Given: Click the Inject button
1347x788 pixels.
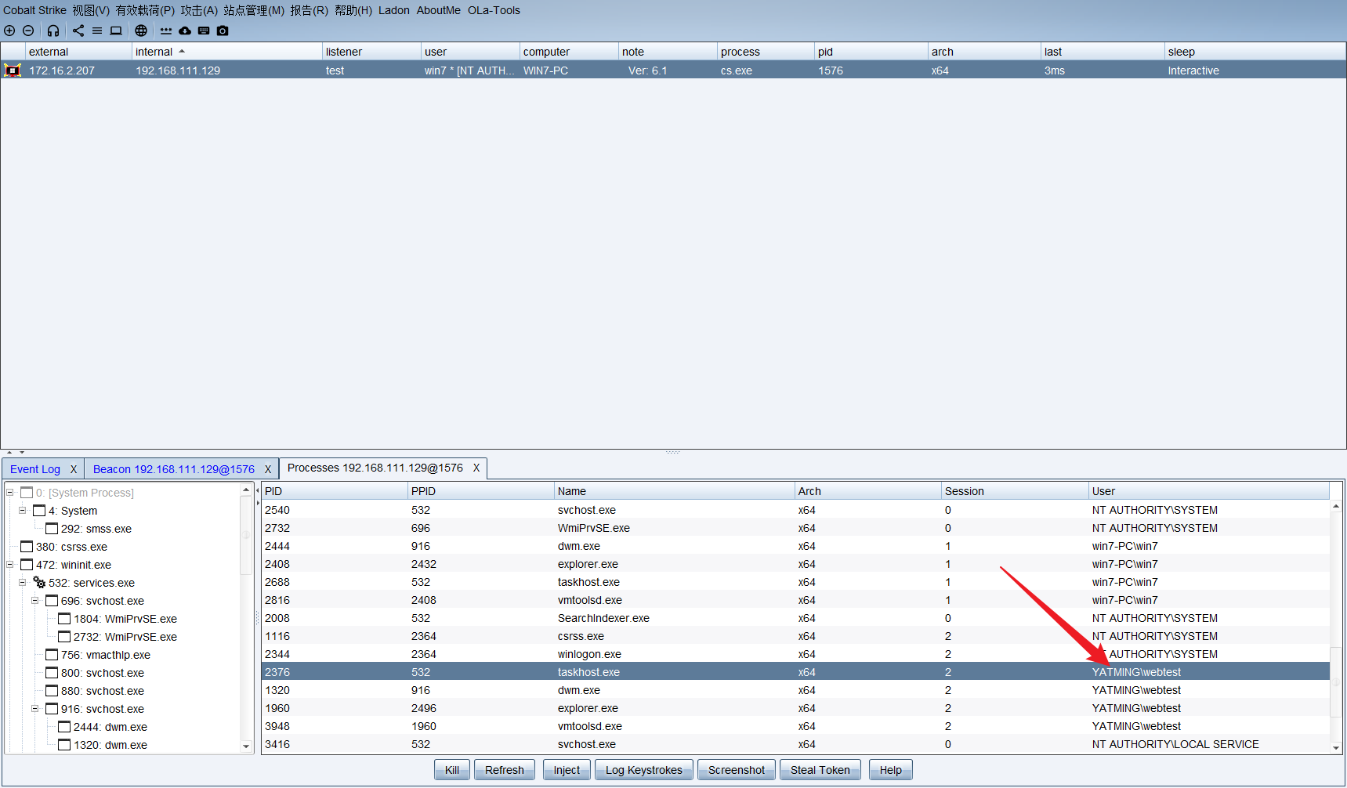Looking at the screenshot, I should point(567,770).
